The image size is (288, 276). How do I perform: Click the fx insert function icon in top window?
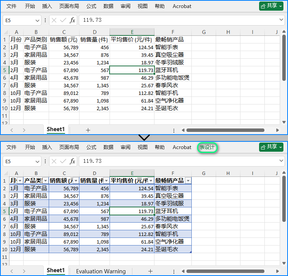coord(72,20)
